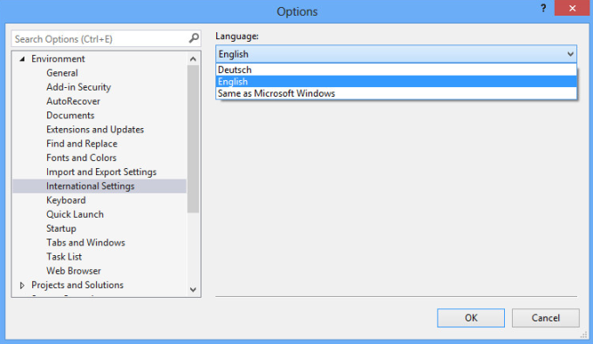This screenshot has width=593, height=344.
Task: Collapse the Environment tree node
Action: click(x=23, y=59)
